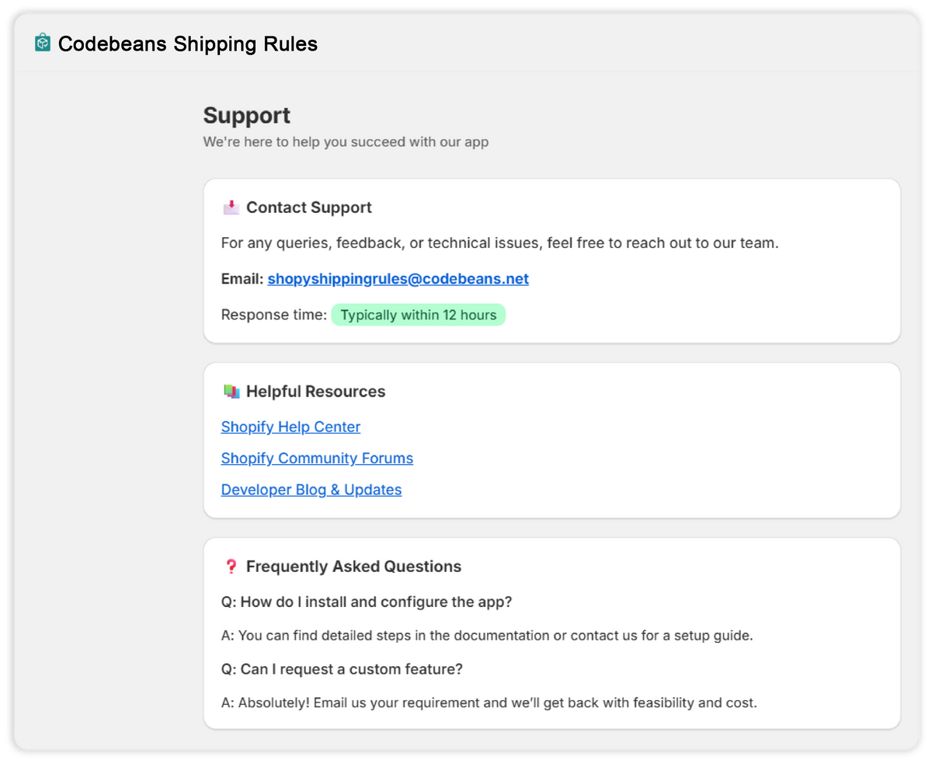
Task: Click the 'For any queries, feedback' paragraph
Action: [499, 243]
